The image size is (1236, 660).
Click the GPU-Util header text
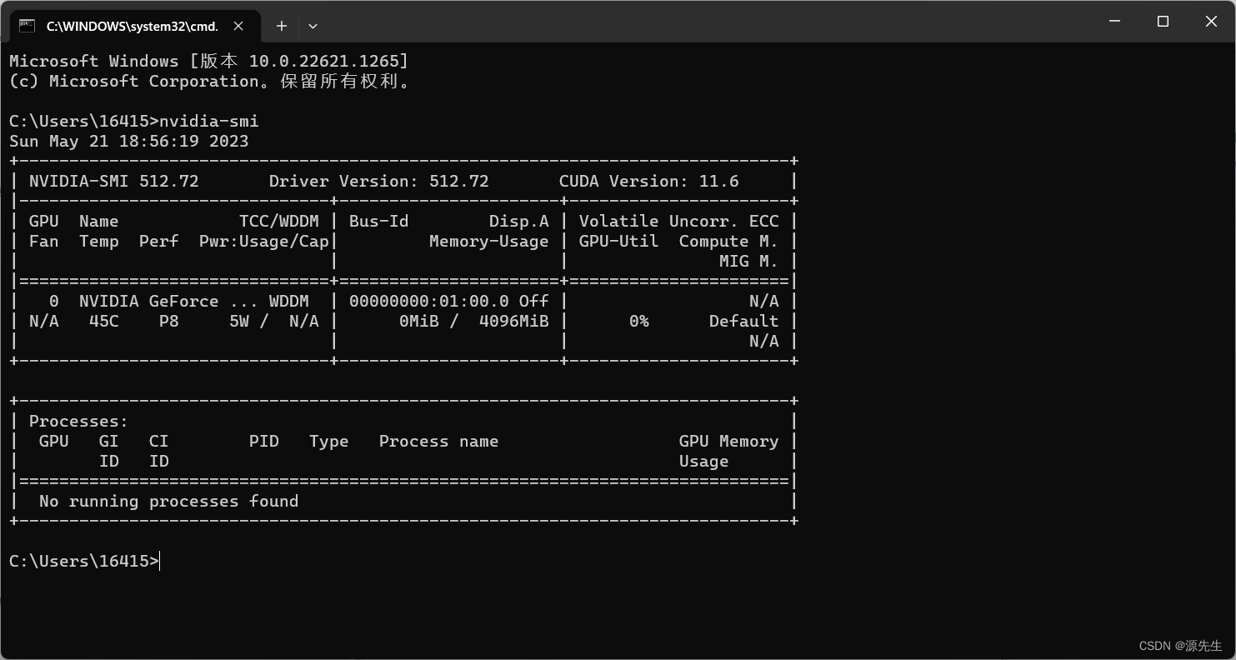[619, 241]
